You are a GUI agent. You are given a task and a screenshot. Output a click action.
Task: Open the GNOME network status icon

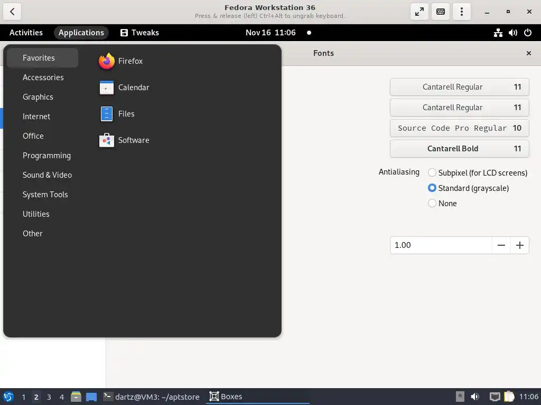coord(498,33)
